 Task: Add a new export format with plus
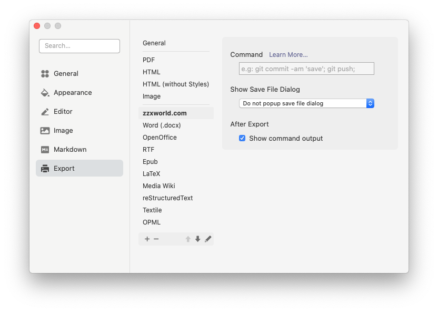click(x=147, y=239)
